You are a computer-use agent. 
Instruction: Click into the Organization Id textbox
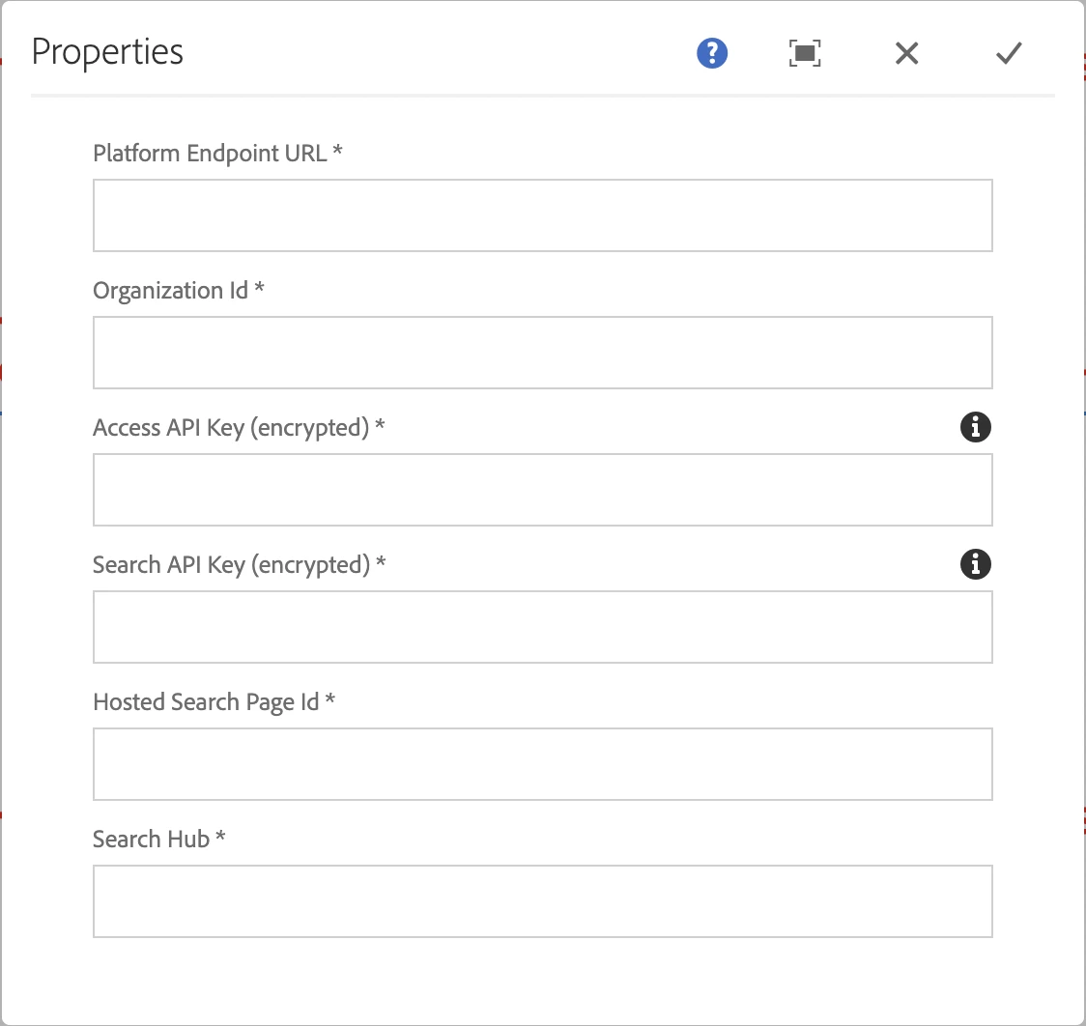click(542, 353)
